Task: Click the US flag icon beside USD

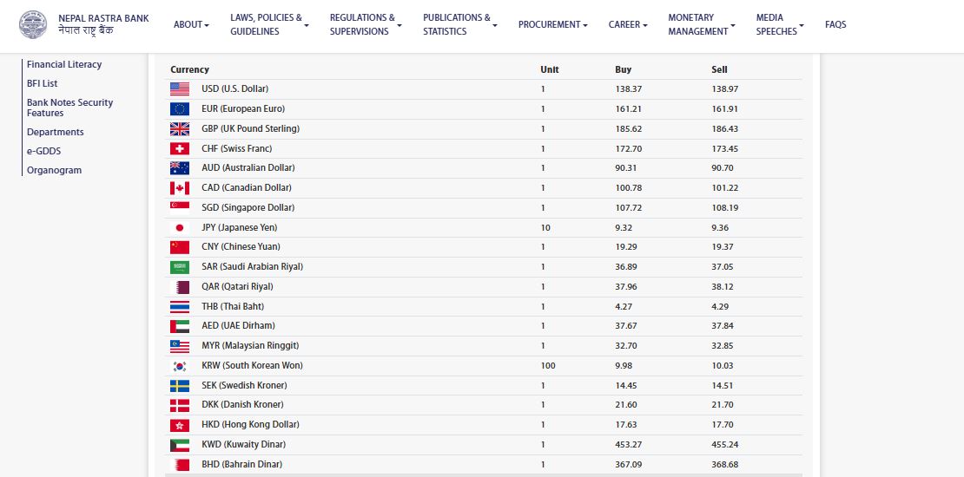Action: click(x=180, y=88)
